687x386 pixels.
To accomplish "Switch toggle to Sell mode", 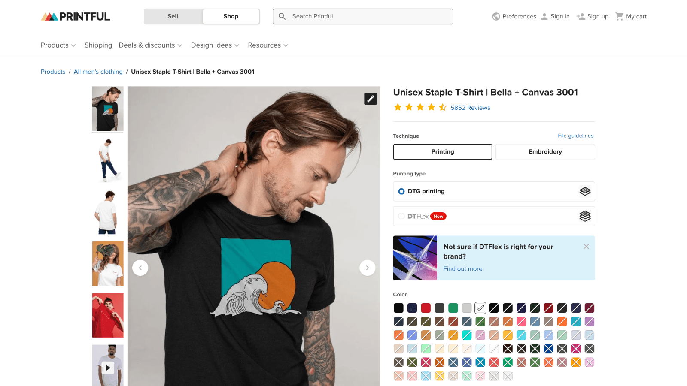I will tap(173, 16).
